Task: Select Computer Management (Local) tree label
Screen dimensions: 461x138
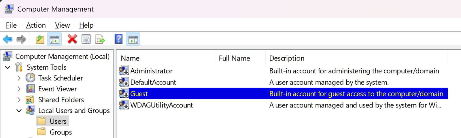Action: coord(63,56)
